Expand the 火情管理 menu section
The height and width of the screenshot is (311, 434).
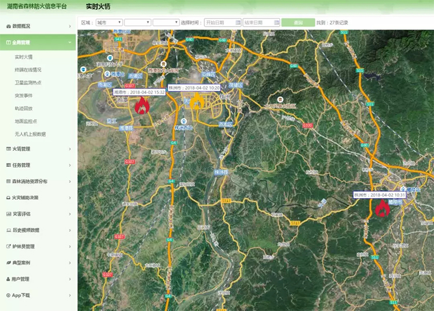pos(38,149)
